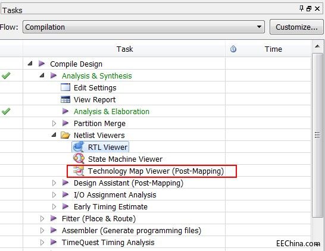Click the clock icon in Time column header
Image resolution: width=325 pixels, height=251 pixels.
click(233, 49)
